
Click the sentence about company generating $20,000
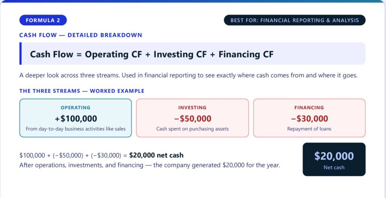tap(150, 165)
